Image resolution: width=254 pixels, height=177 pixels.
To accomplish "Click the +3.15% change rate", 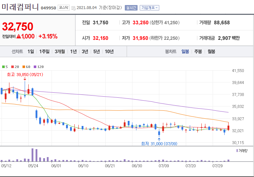I will pyautogui.click(x=48, y=36).
